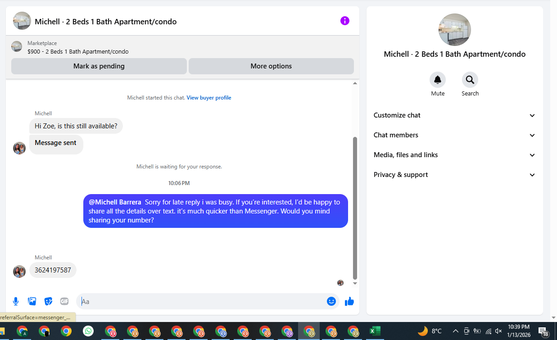
Task: Open the View buyer profile link
Action: point(209,98)
